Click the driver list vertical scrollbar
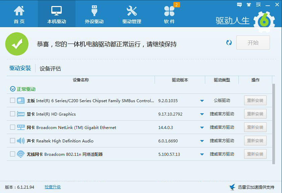Image resolution: width=282 pixels, height=193 pixels. (274, 124)
